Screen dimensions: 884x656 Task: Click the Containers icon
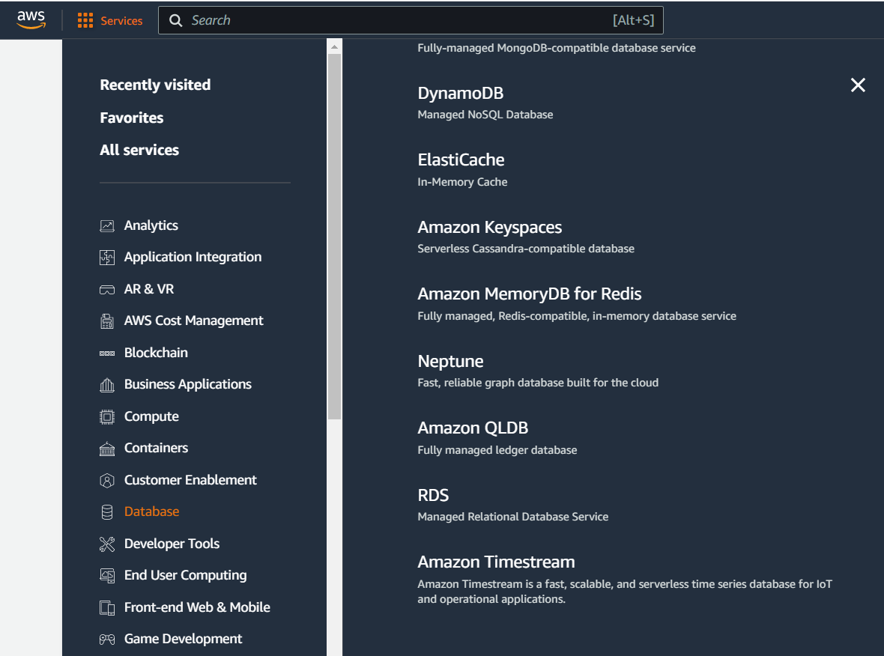click(x=107, y=449)
